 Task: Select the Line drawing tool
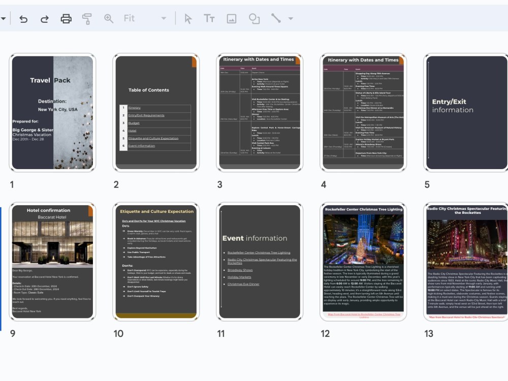coord(276,18)
